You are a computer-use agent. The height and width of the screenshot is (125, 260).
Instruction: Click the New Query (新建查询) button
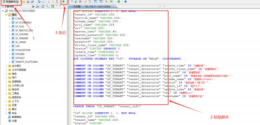coord(11,2)
